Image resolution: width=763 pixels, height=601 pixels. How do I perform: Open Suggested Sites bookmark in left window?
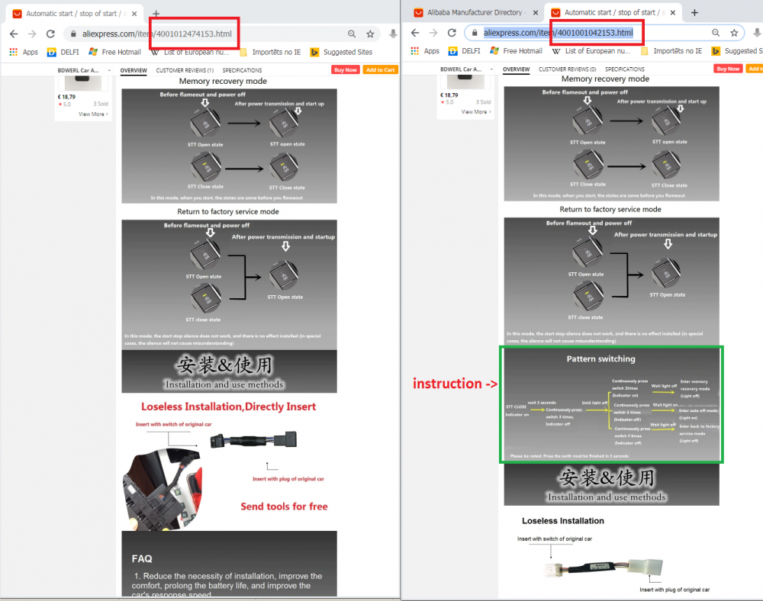[342, 52]
